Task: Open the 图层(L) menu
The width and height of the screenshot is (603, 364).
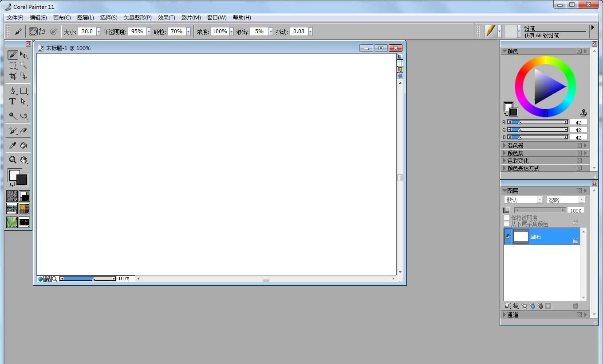Action: (x=86, y=18)
